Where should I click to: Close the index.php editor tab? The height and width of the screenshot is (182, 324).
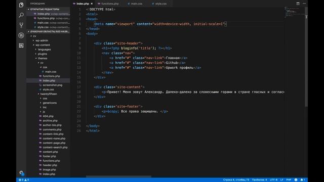tap(92, 4)
